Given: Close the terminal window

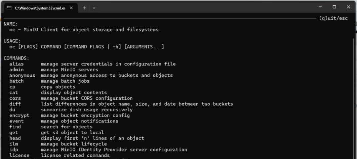Looking at the screenshot, I should 348,7.
